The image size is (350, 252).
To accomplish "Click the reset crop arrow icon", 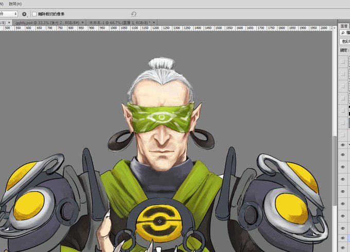I will (133, 14).
